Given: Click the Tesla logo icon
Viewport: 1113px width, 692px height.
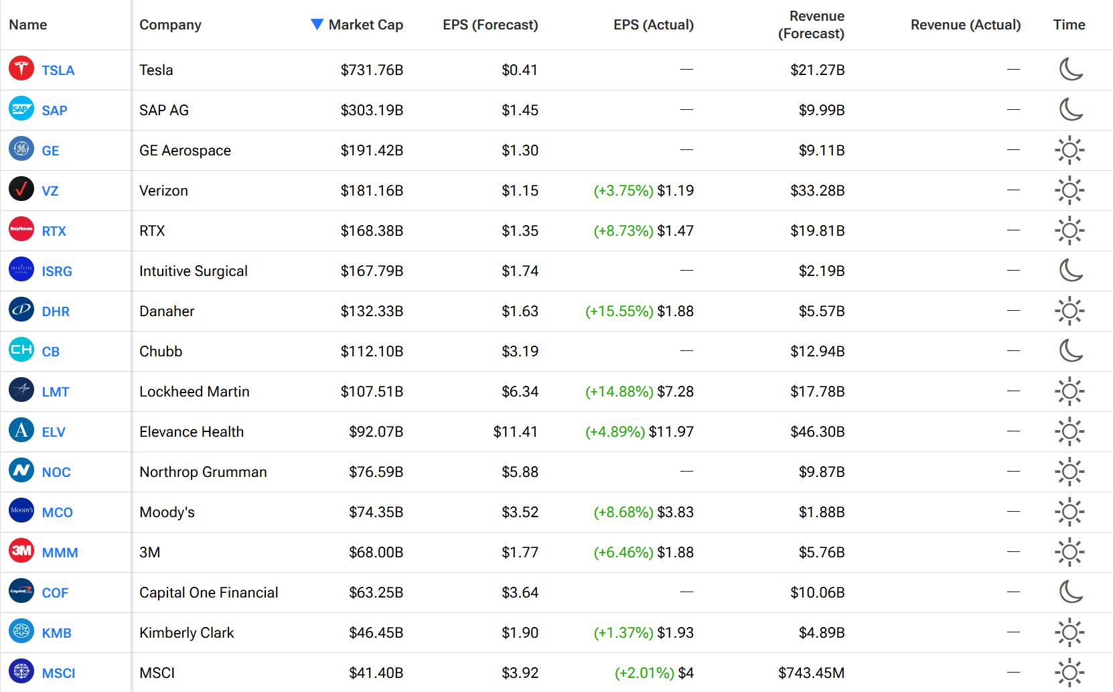Looking at the screenshot, I should click(x=21, y=68).
